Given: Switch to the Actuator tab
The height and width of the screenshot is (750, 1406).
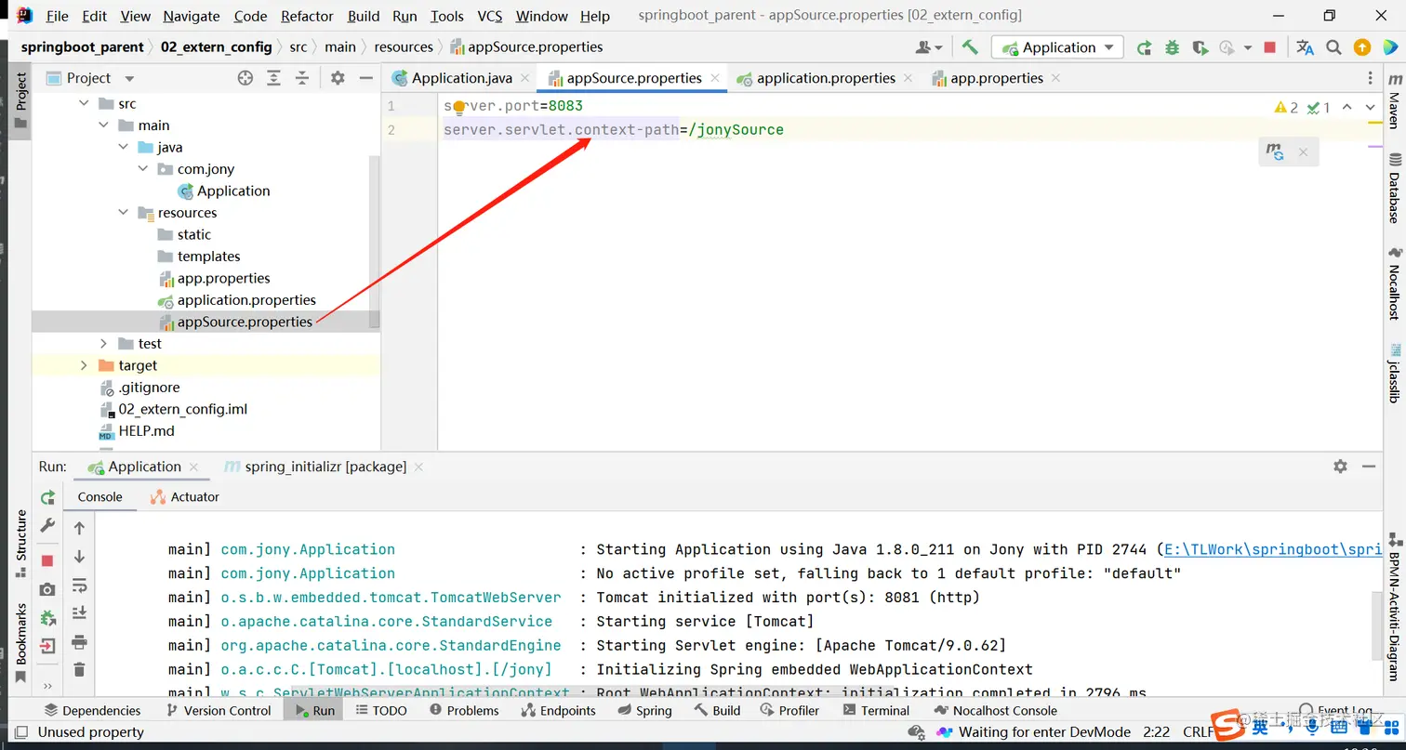Looking at the screenshot, I should tap(186, 497).
